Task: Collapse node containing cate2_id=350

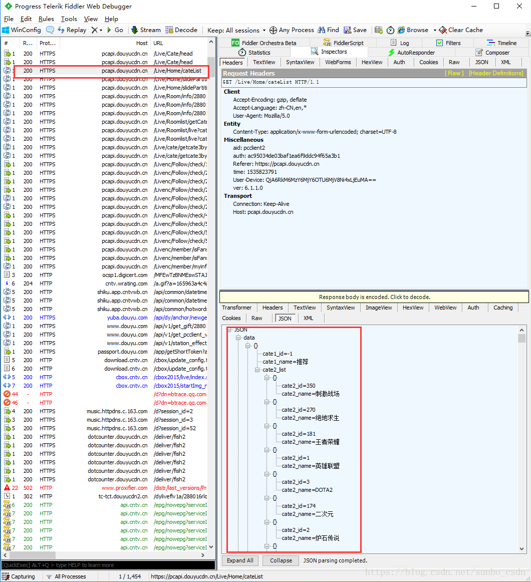Action: tap(267, 378)
